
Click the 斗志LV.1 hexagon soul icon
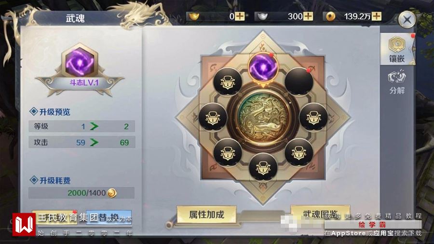(80, 62)
